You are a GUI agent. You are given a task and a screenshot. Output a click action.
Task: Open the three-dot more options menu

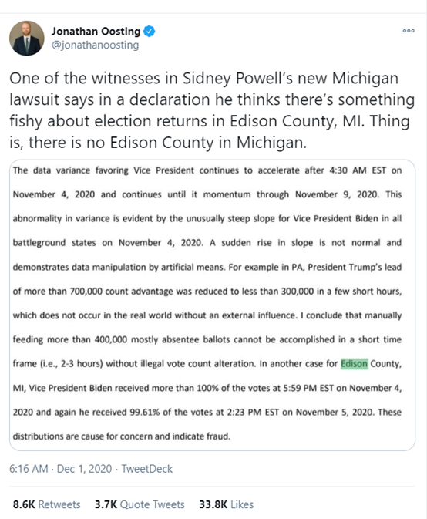pyautogui.click(x=409, y=31)
